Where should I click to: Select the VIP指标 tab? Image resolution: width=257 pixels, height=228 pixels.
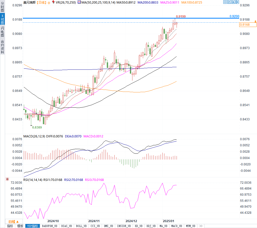point(33,226)
